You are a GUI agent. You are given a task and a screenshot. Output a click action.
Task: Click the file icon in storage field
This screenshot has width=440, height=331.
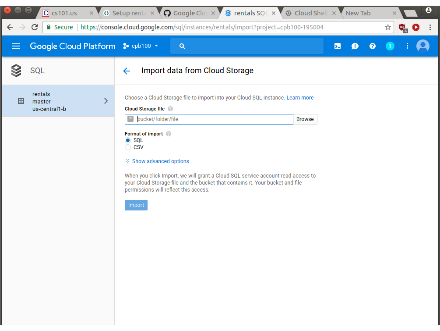130,119
